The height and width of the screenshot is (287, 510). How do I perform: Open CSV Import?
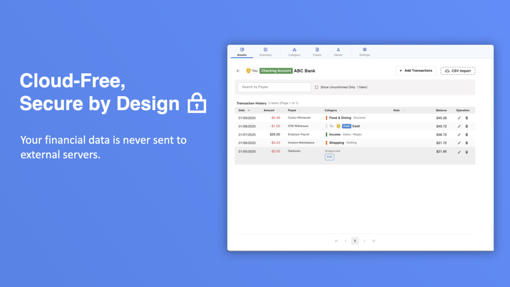[458, 71]
